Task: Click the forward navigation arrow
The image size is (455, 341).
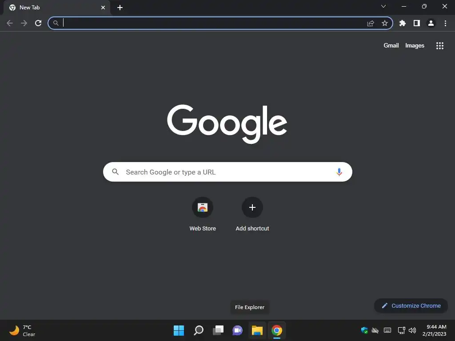Action: 24,23
